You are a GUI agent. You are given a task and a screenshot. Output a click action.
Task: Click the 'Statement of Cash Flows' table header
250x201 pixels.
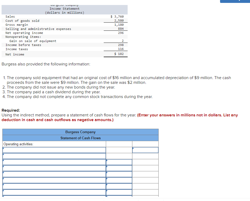(81, 138)
